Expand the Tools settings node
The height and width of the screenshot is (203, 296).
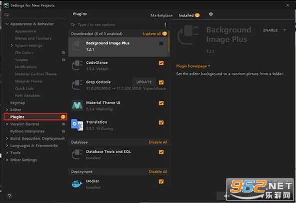[7, 153]
